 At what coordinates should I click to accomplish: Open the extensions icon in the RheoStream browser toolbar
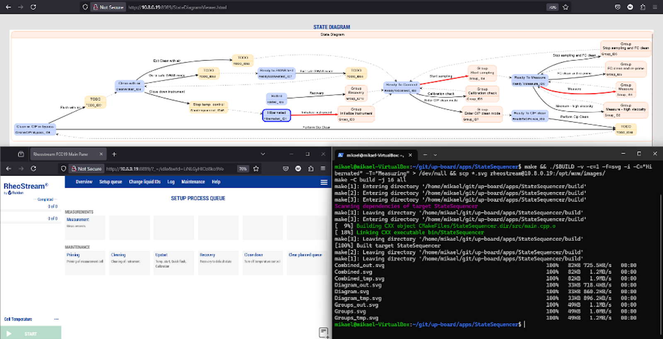[x=311, y=169]
